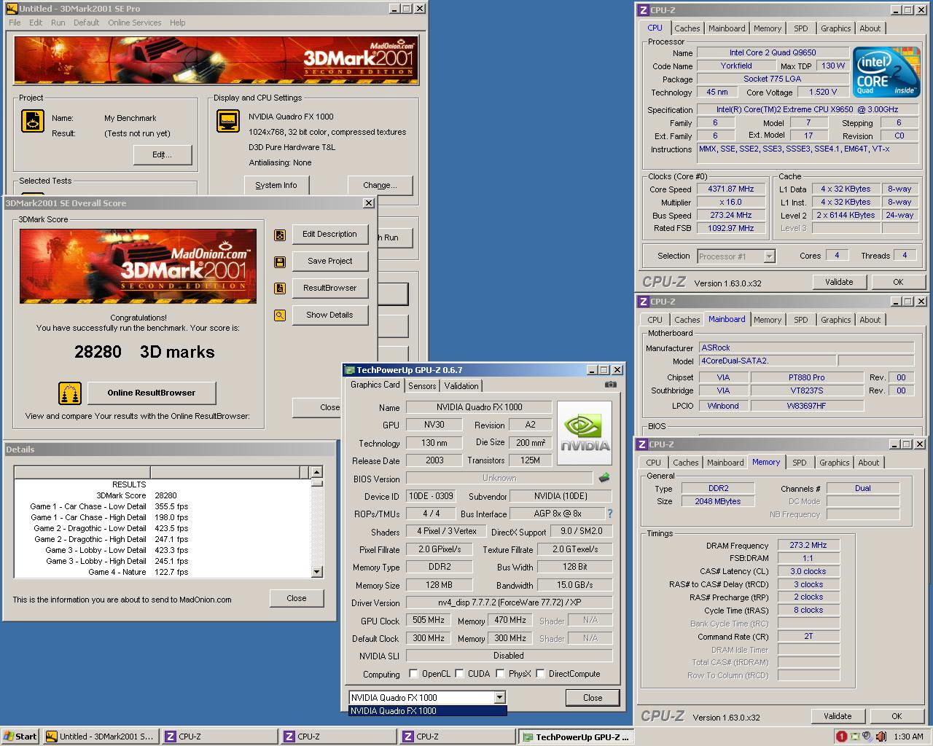This screenshot has height=746, width=933.
Task: Open TechPowerUp GPU-Z taskbar item
Action: [x=576, y=737]
